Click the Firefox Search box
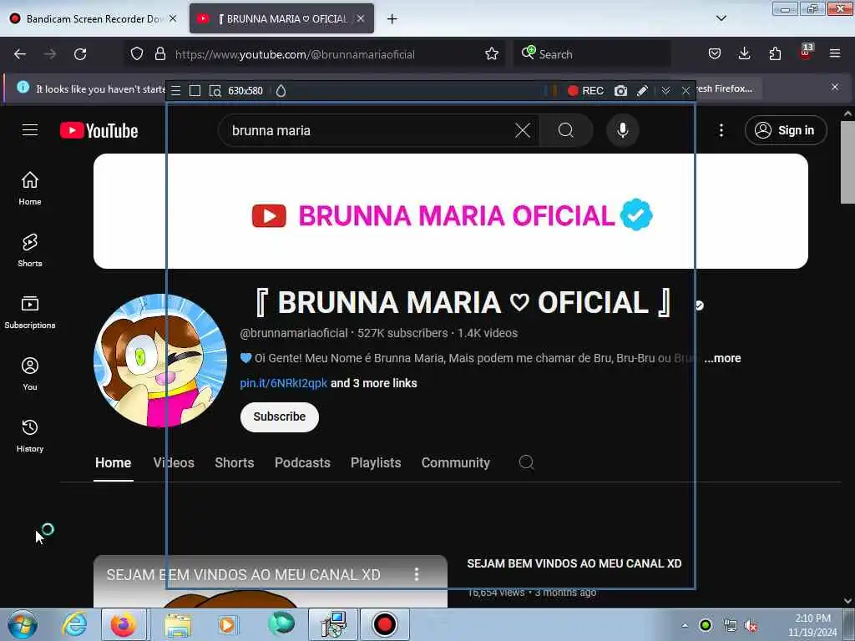This screenshot has width=855, height=641. pos(593,54)
